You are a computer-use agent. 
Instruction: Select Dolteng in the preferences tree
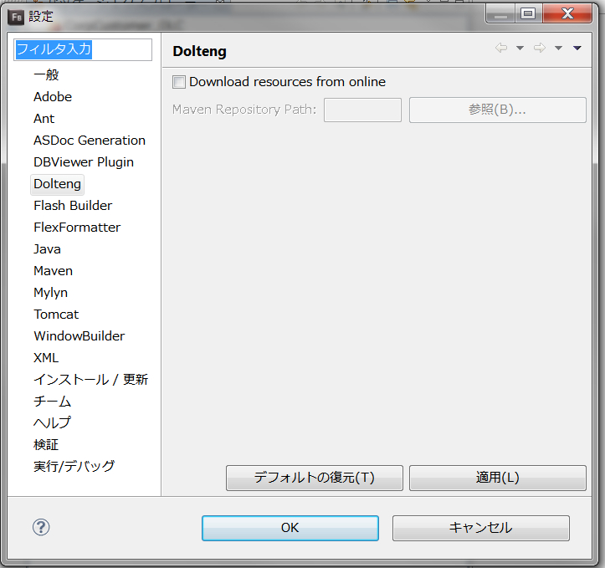(x=57, y=184)
